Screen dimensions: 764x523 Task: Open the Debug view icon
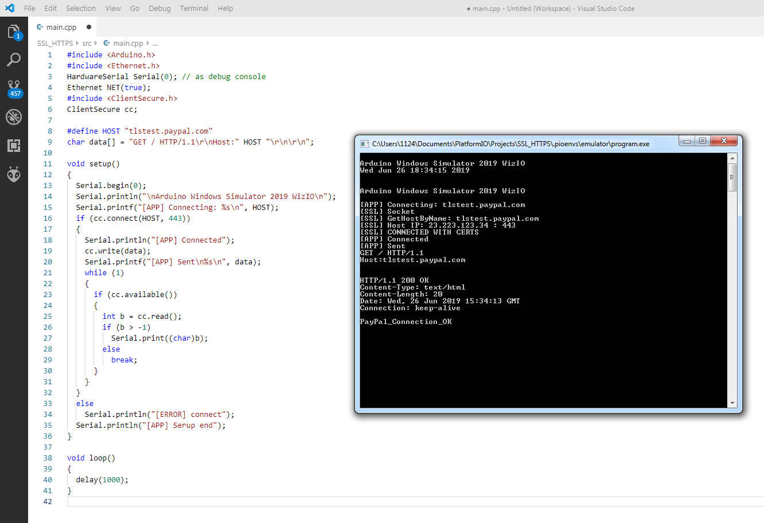click(x=14, y=117)
